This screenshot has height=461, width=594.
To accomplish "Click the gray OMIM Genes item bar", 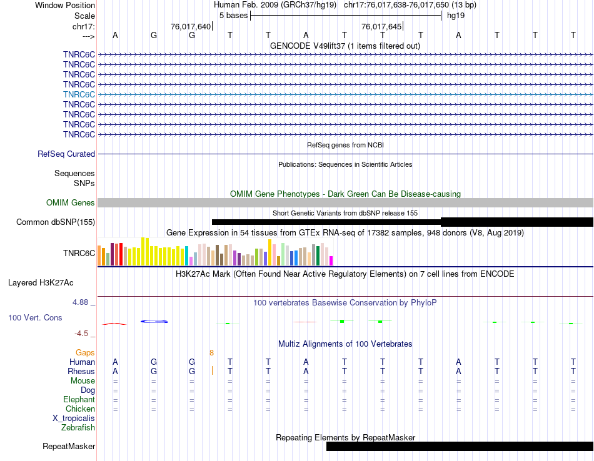I will (346, 202).
